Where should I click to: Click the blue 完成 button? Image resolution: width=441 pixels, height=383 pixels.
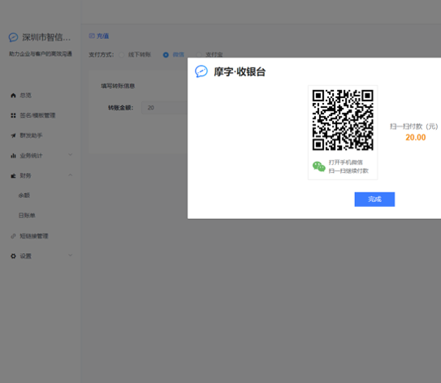click(x=374, y=200)
